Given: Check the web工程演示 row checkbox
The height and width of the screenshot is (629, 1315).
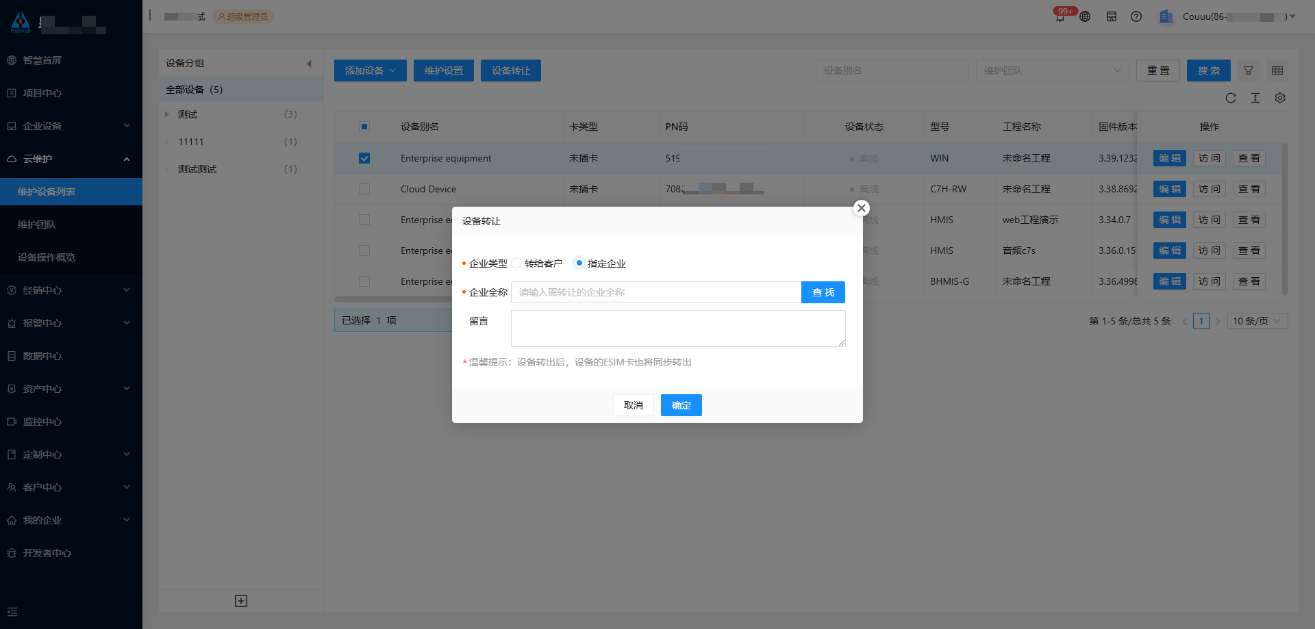Looking at the screenshot, I should pos(364,220).
